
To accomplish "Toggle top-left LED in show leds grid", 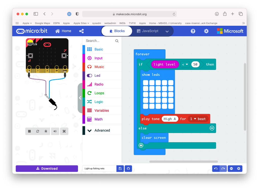I will click(145, 83).
